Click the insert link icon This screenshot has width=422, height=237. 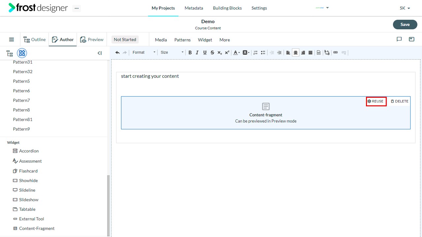click(x=336, y=52)
